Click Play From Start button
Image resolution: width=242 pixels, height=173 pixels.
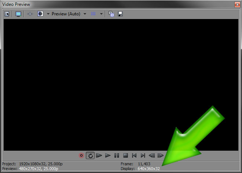coord(99,155)
